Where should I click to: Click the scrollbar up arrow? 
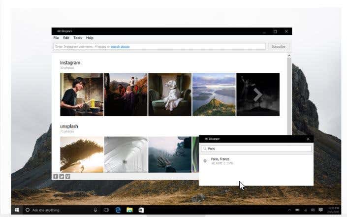(289, 56)
